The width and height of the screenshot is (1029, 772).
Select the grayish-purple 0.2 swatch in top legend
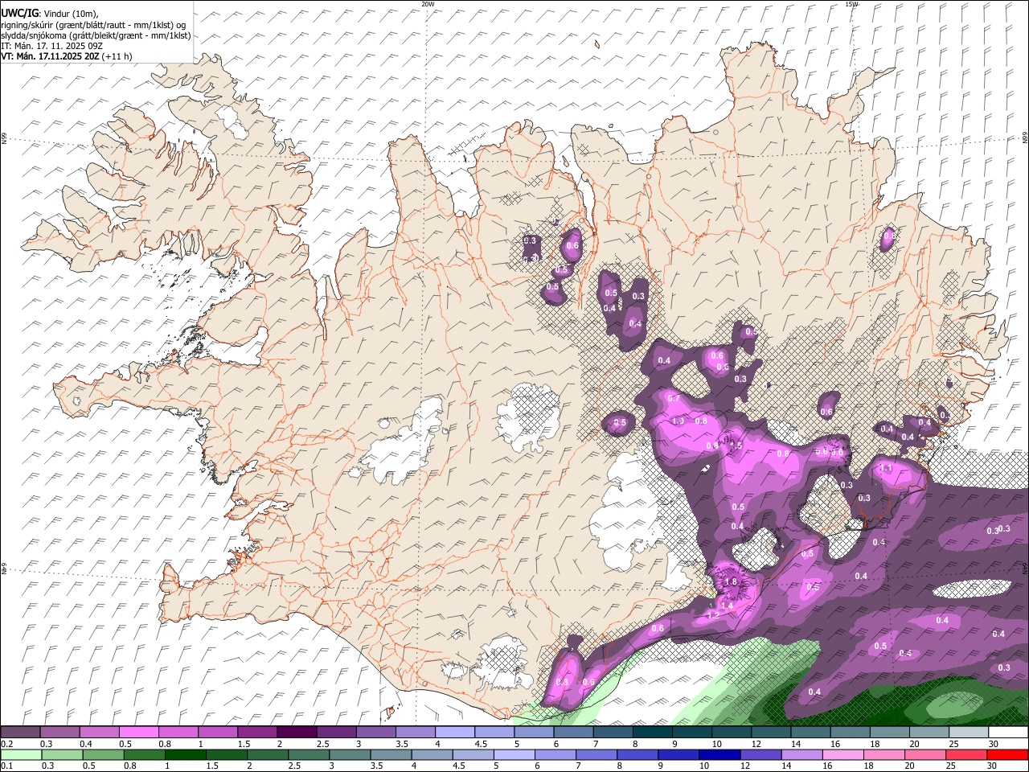[20, 733]
